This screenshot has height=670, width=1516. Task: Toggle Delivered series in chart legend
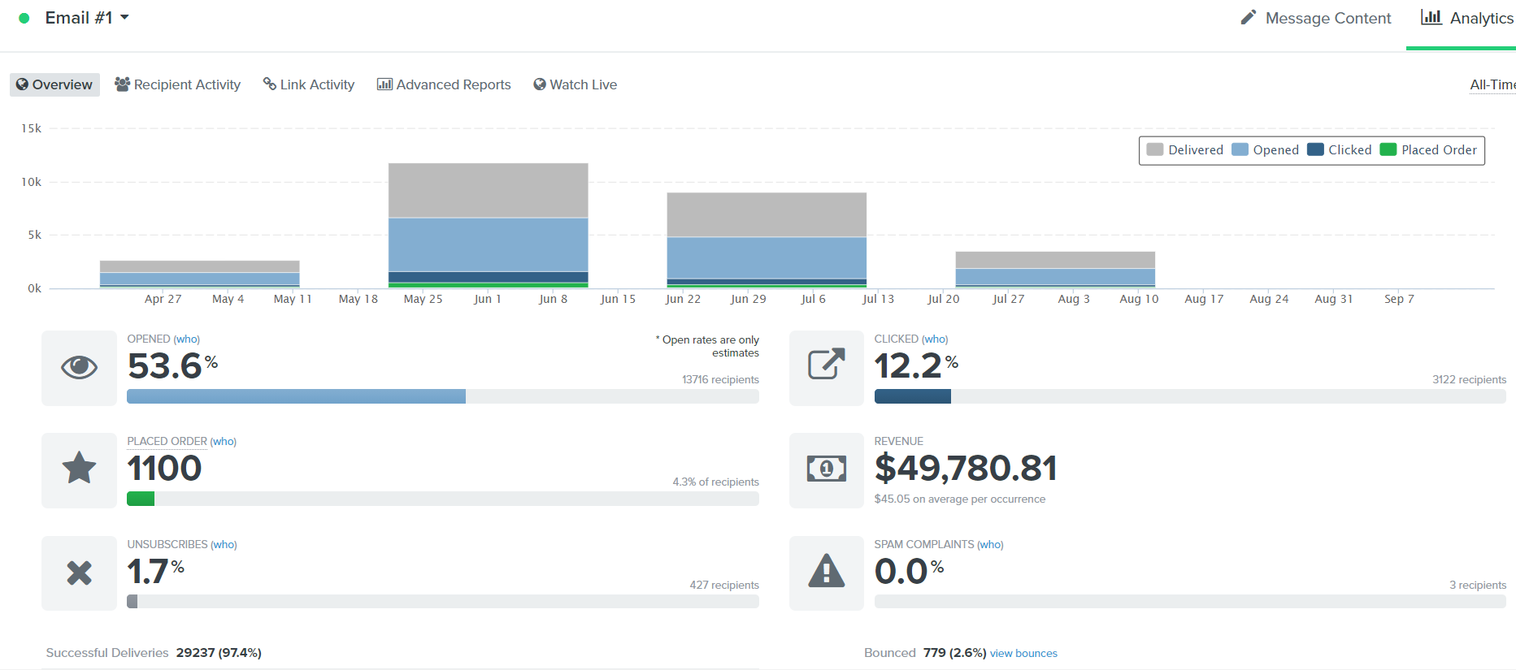coord(1185,150)
